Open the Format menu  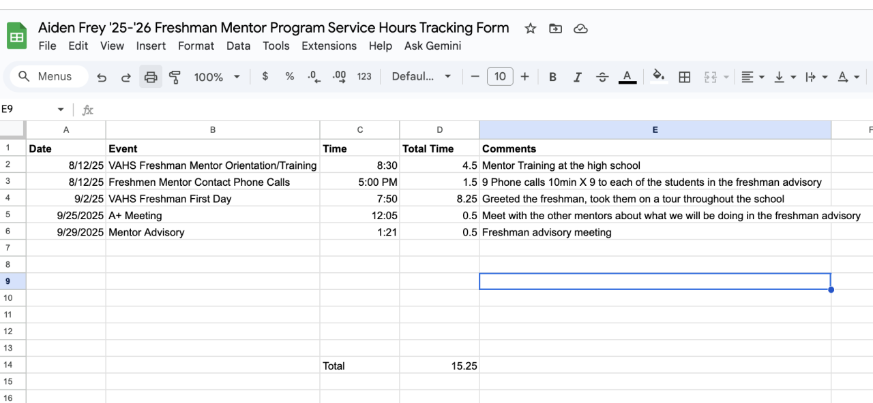[196, 46]
